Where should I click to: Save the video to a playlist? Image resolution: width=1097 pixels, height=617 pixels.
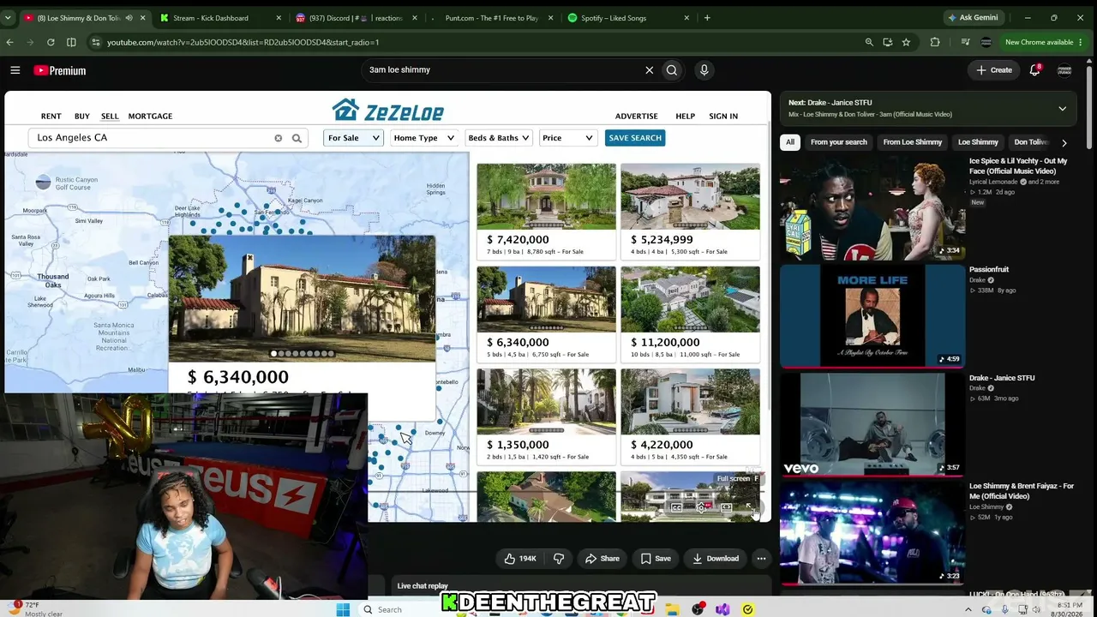point(656,559)
